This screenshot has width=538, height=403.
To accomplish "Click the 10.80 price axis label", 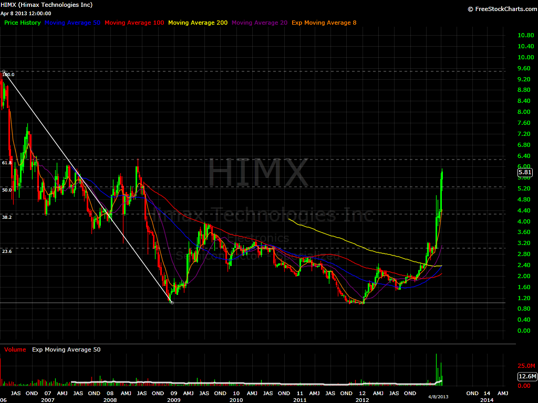I will [525, 35].
